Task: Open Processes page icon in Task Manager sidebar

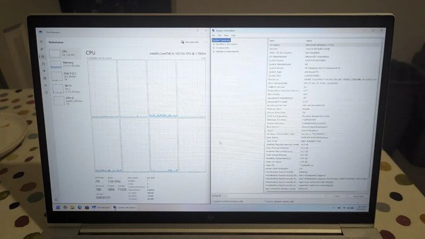Action: click(42, 49)
